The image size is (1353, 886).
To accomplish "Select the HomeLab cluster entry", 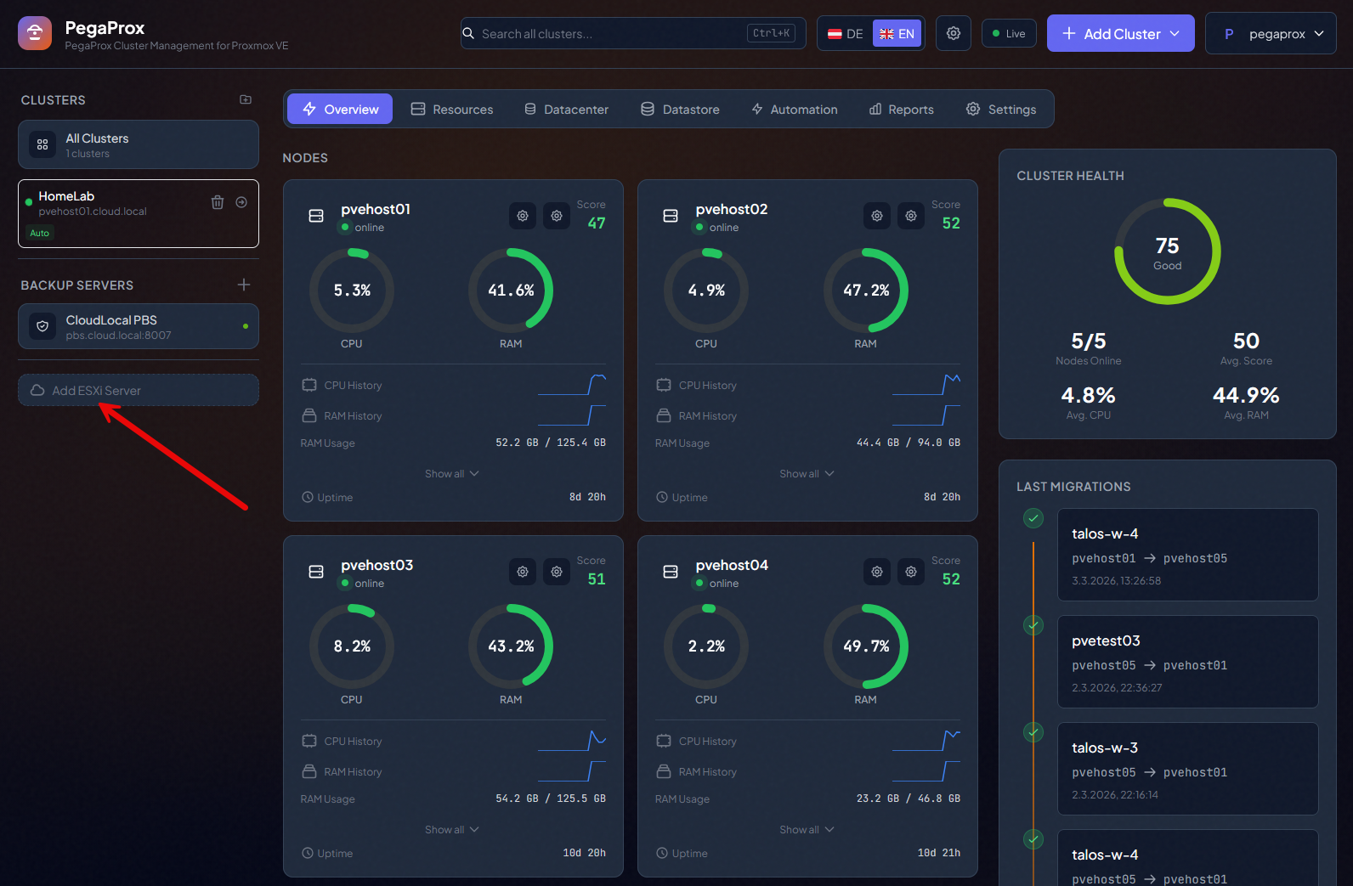I will coord(139,213).
